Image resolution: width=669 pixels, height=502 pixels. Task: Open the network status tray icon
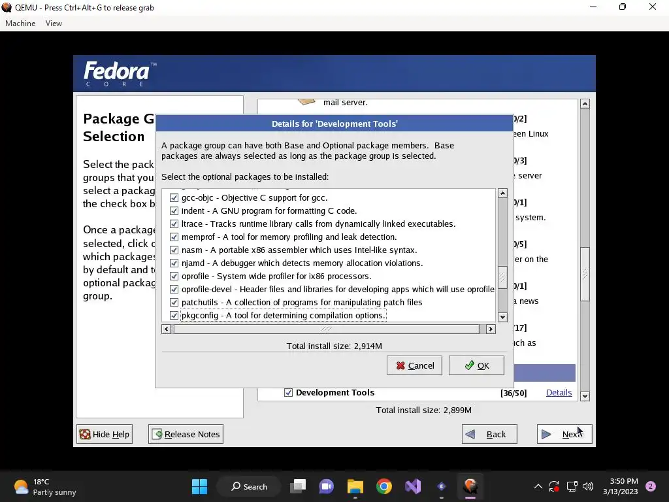pos(572,486)
